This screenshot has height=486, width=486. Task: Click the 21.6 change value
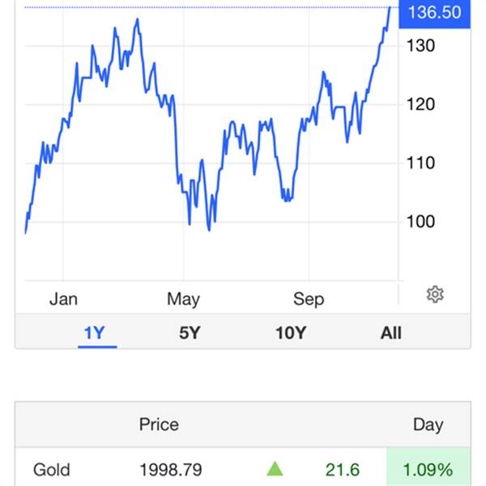[343, 470]
